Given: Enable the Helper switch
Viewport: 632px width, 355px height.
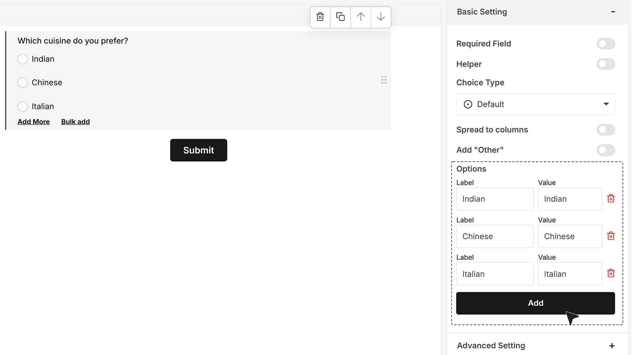Looking at the screenshot, I should pyautogui.click(x=606, y=64).
